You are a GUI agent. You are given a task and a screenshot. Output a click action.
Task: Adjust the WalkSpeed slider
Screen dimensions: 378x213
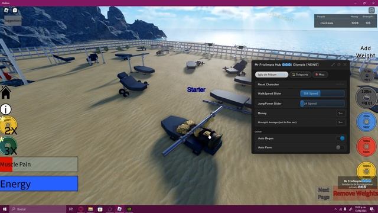(322, 93)
